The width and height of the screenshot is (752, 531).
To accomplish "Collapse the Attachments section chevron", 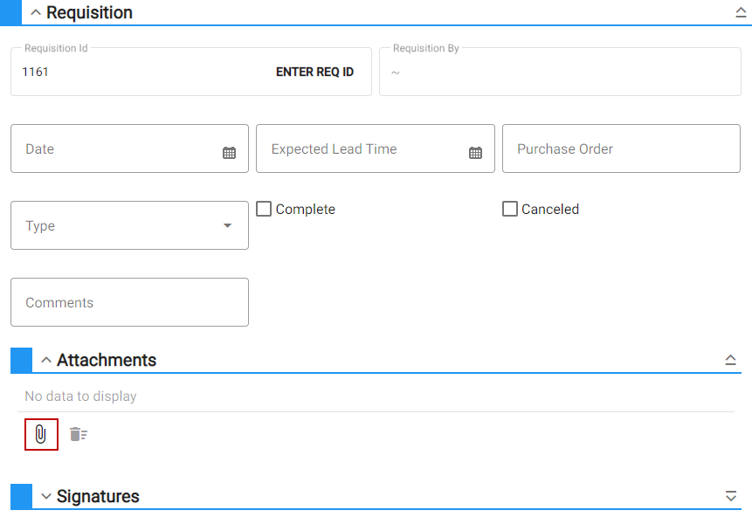I will (x=46, y=360).
